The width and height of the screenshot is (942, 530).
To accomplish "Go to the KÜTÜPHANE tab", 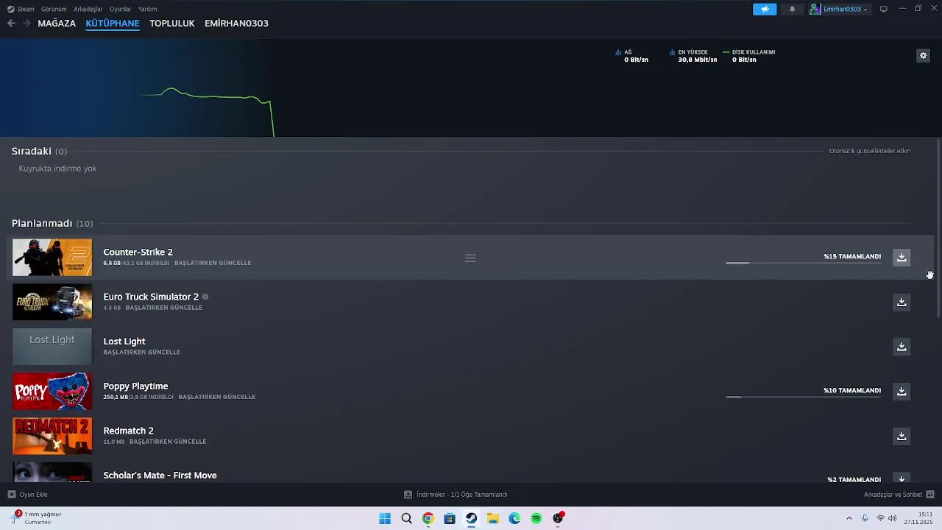I will [113, 23].
